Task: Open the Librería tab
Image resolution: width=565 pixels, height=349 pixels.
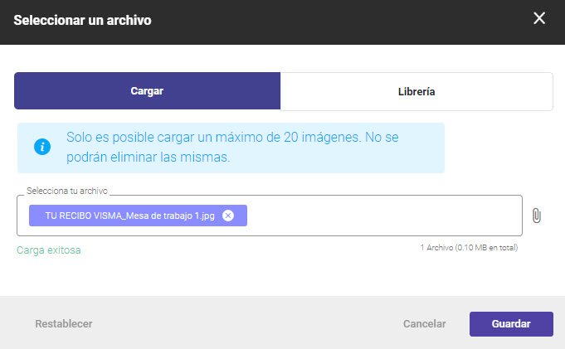Action: tap(416, 91)
